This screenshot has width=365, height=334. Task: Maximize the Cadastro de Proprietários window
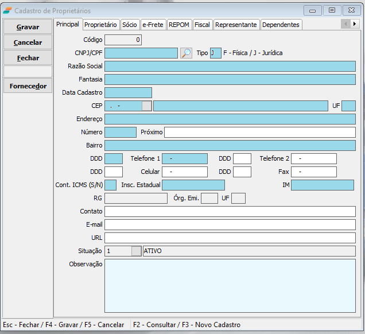332,10
